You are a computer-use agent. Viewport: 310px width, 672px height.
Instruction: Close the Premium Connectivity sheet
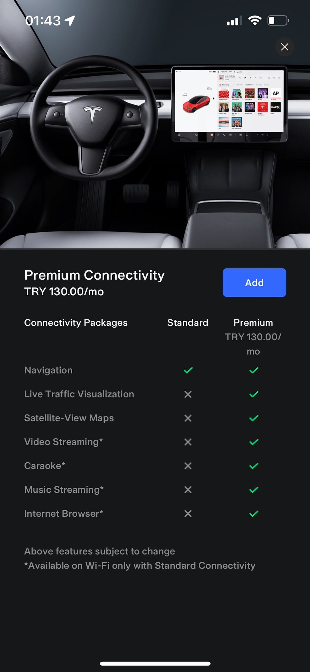click(284, 47)
